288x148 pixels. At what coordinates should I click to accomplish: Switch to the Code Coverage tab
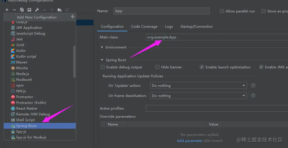click(144, 26)
